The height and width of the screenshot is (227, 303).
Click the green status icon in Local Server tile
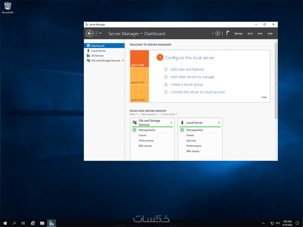[182, 130]
